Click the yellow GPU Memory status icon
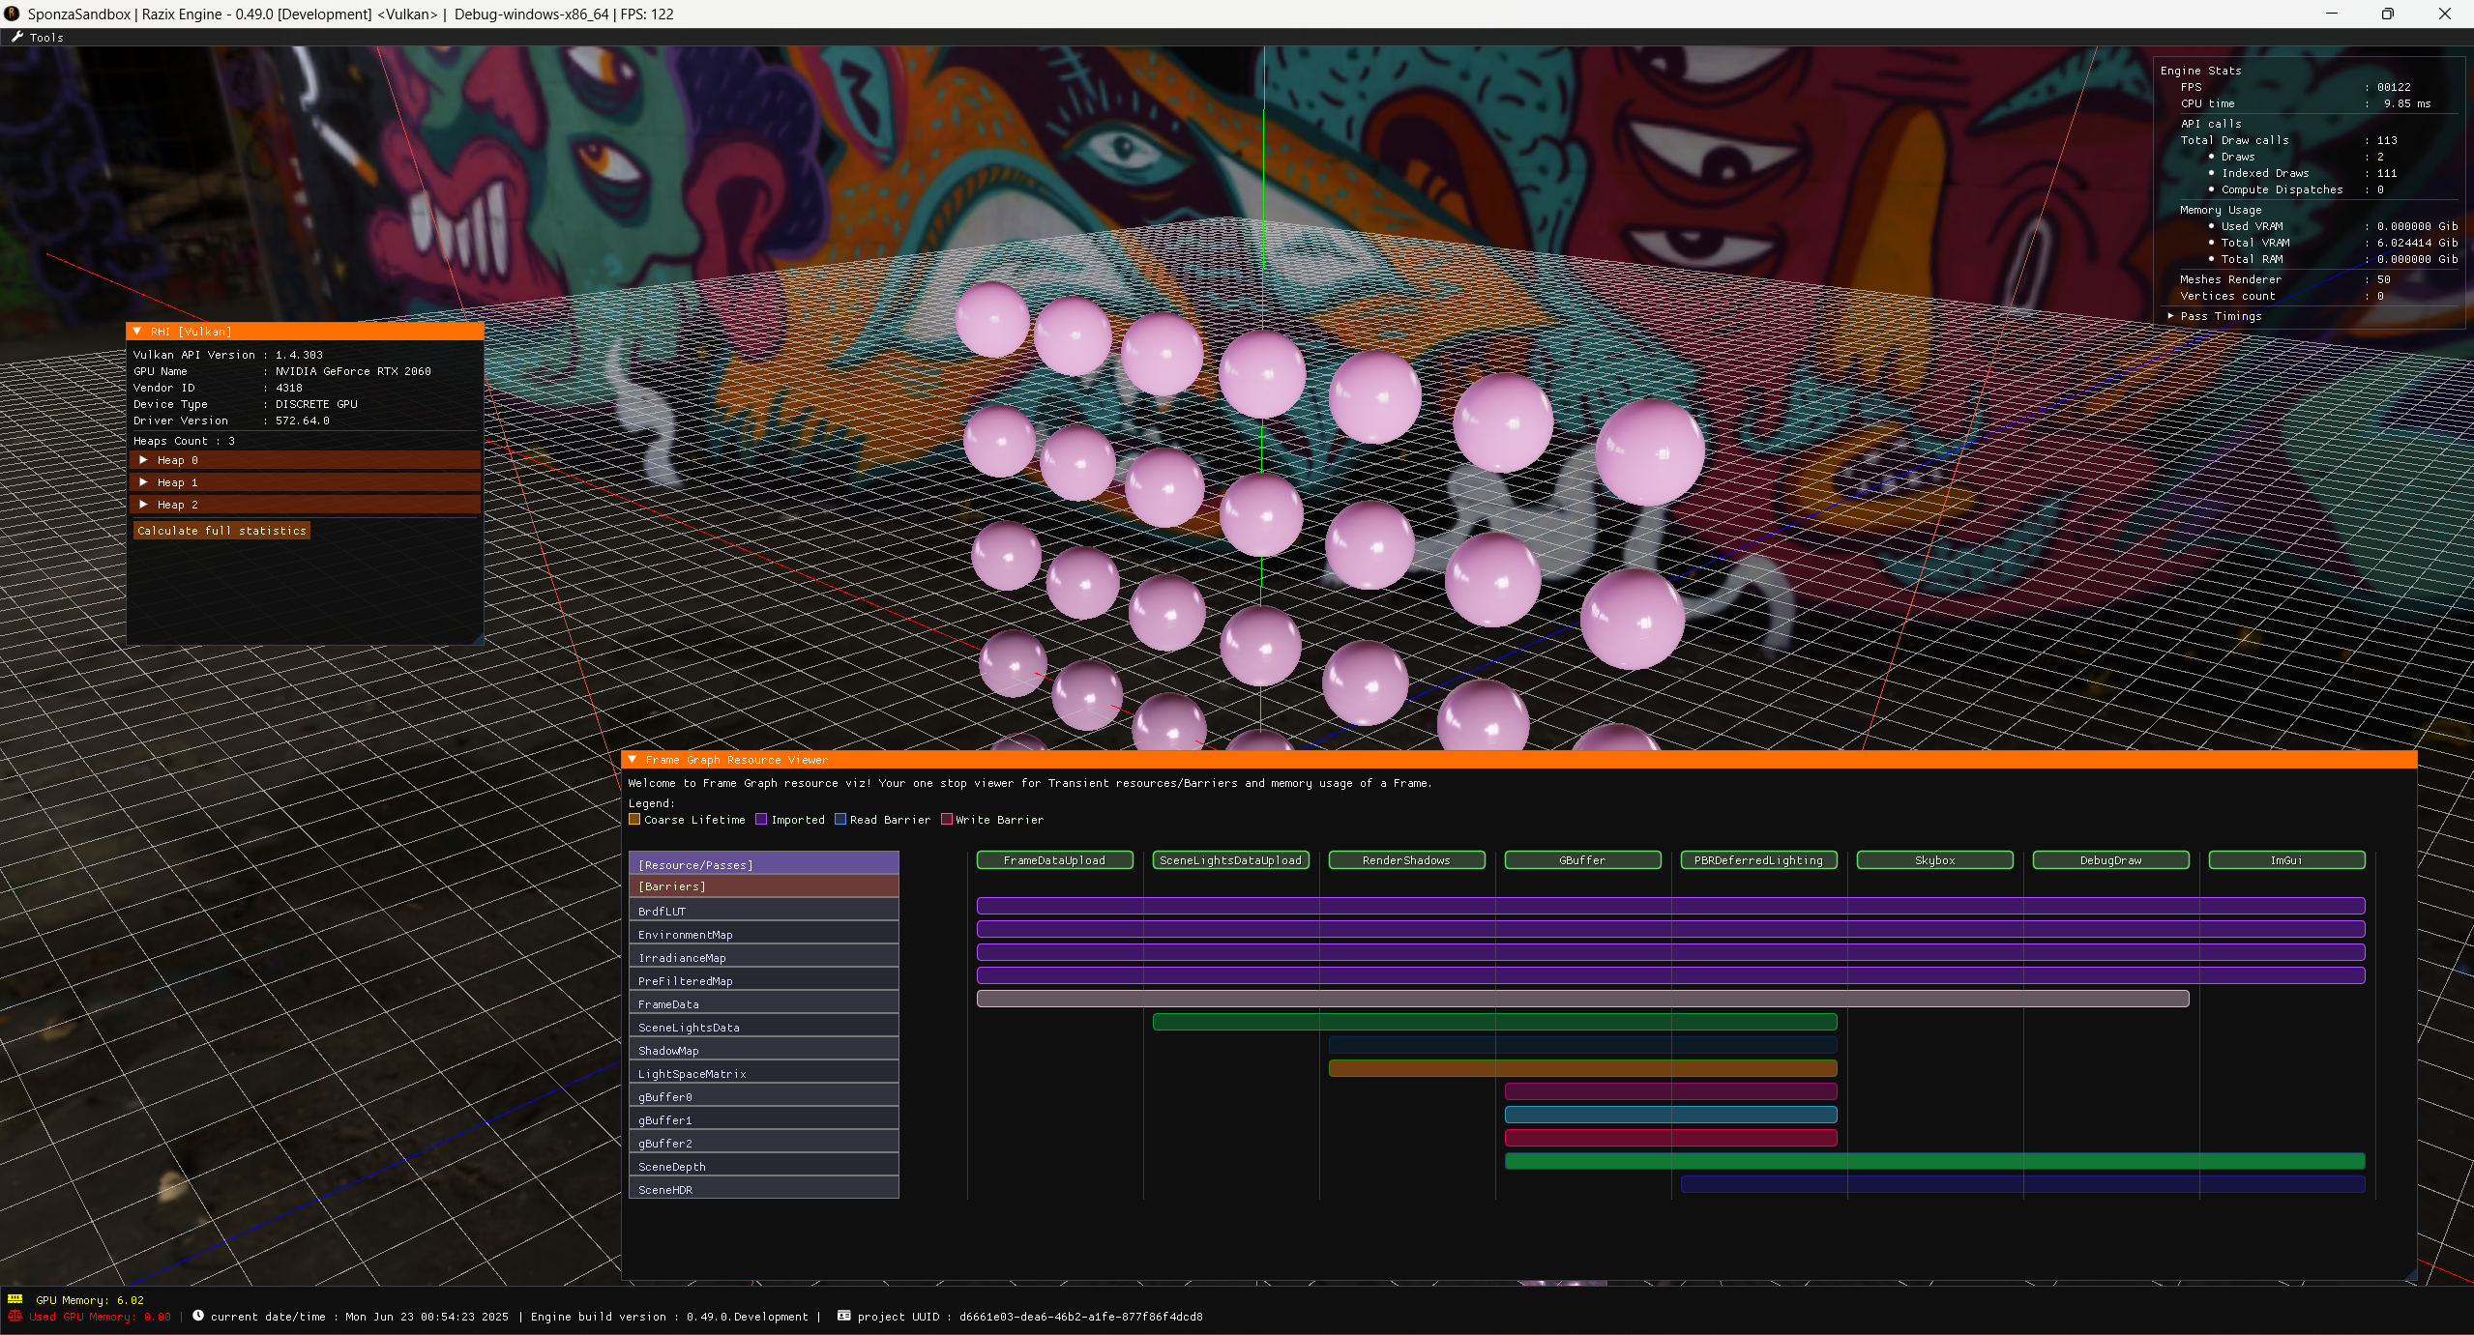 click(x=15, y=1299)
